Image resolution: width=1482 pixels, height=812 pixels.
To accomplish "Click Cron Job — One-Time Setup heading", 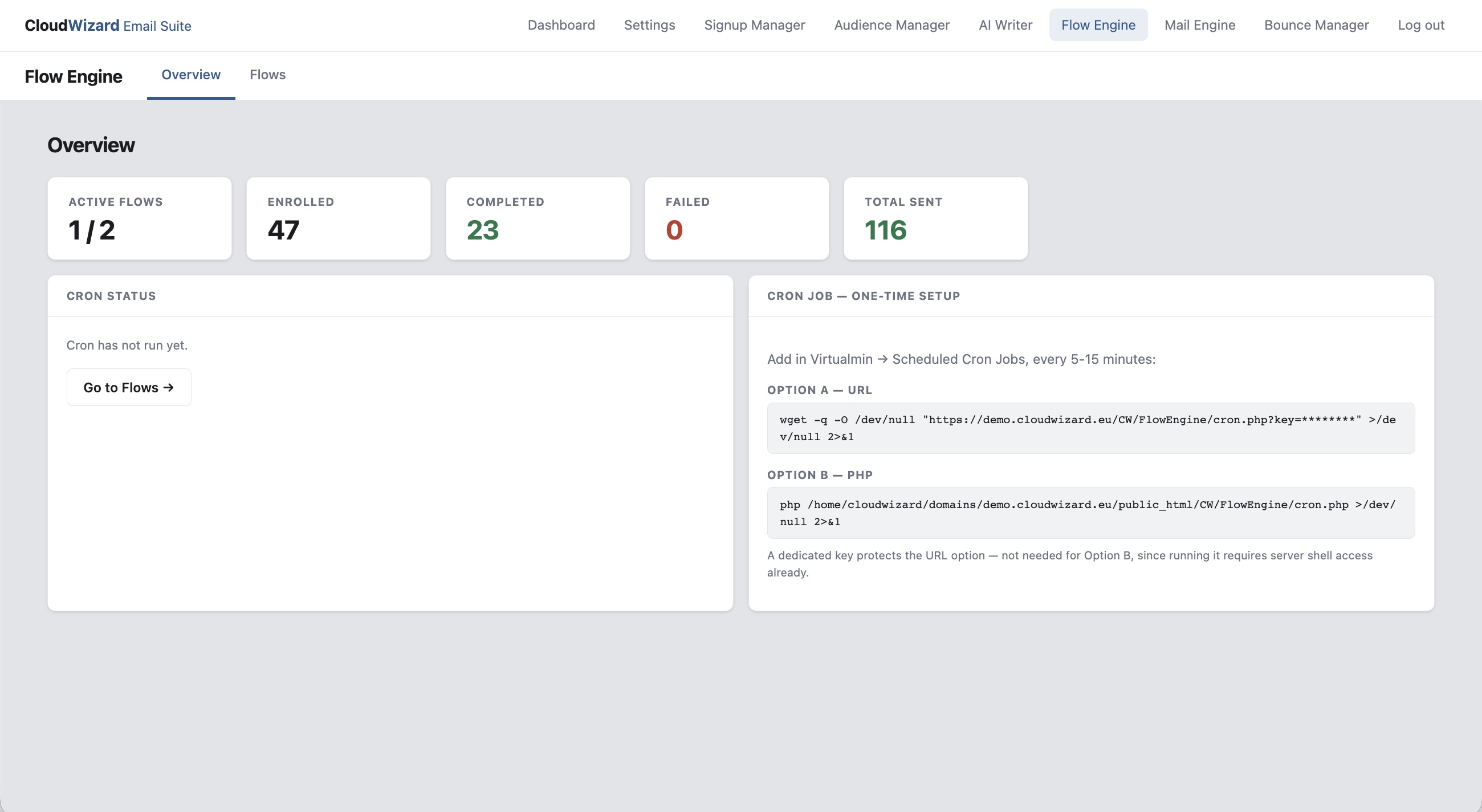I will [864, 296].
